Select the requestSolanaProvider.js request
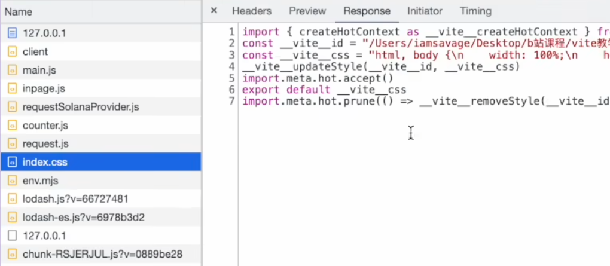 coord(100,107)
